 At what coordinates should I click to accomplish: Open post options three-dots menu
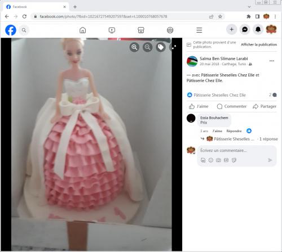tap(272, 61)
